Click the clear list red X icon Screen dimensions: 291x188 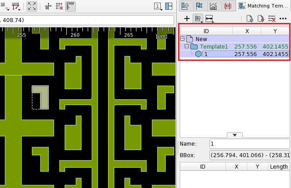(272, 19)
